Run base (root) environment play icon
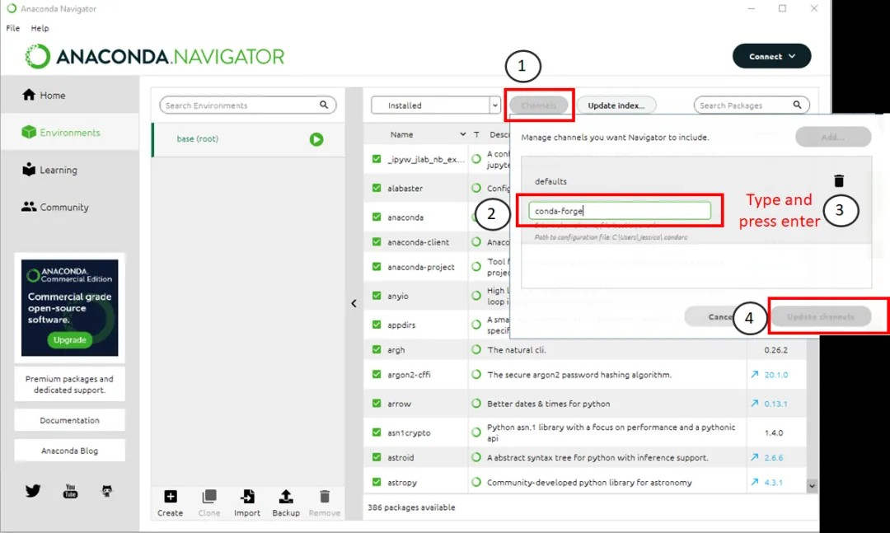This screenshot has height=533, width=890. pos(316,139)
